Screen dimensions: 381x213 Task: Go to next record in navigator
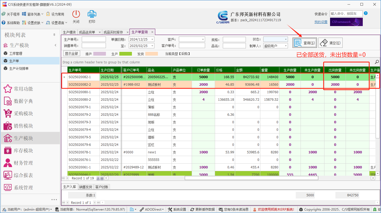coord(98,178)
